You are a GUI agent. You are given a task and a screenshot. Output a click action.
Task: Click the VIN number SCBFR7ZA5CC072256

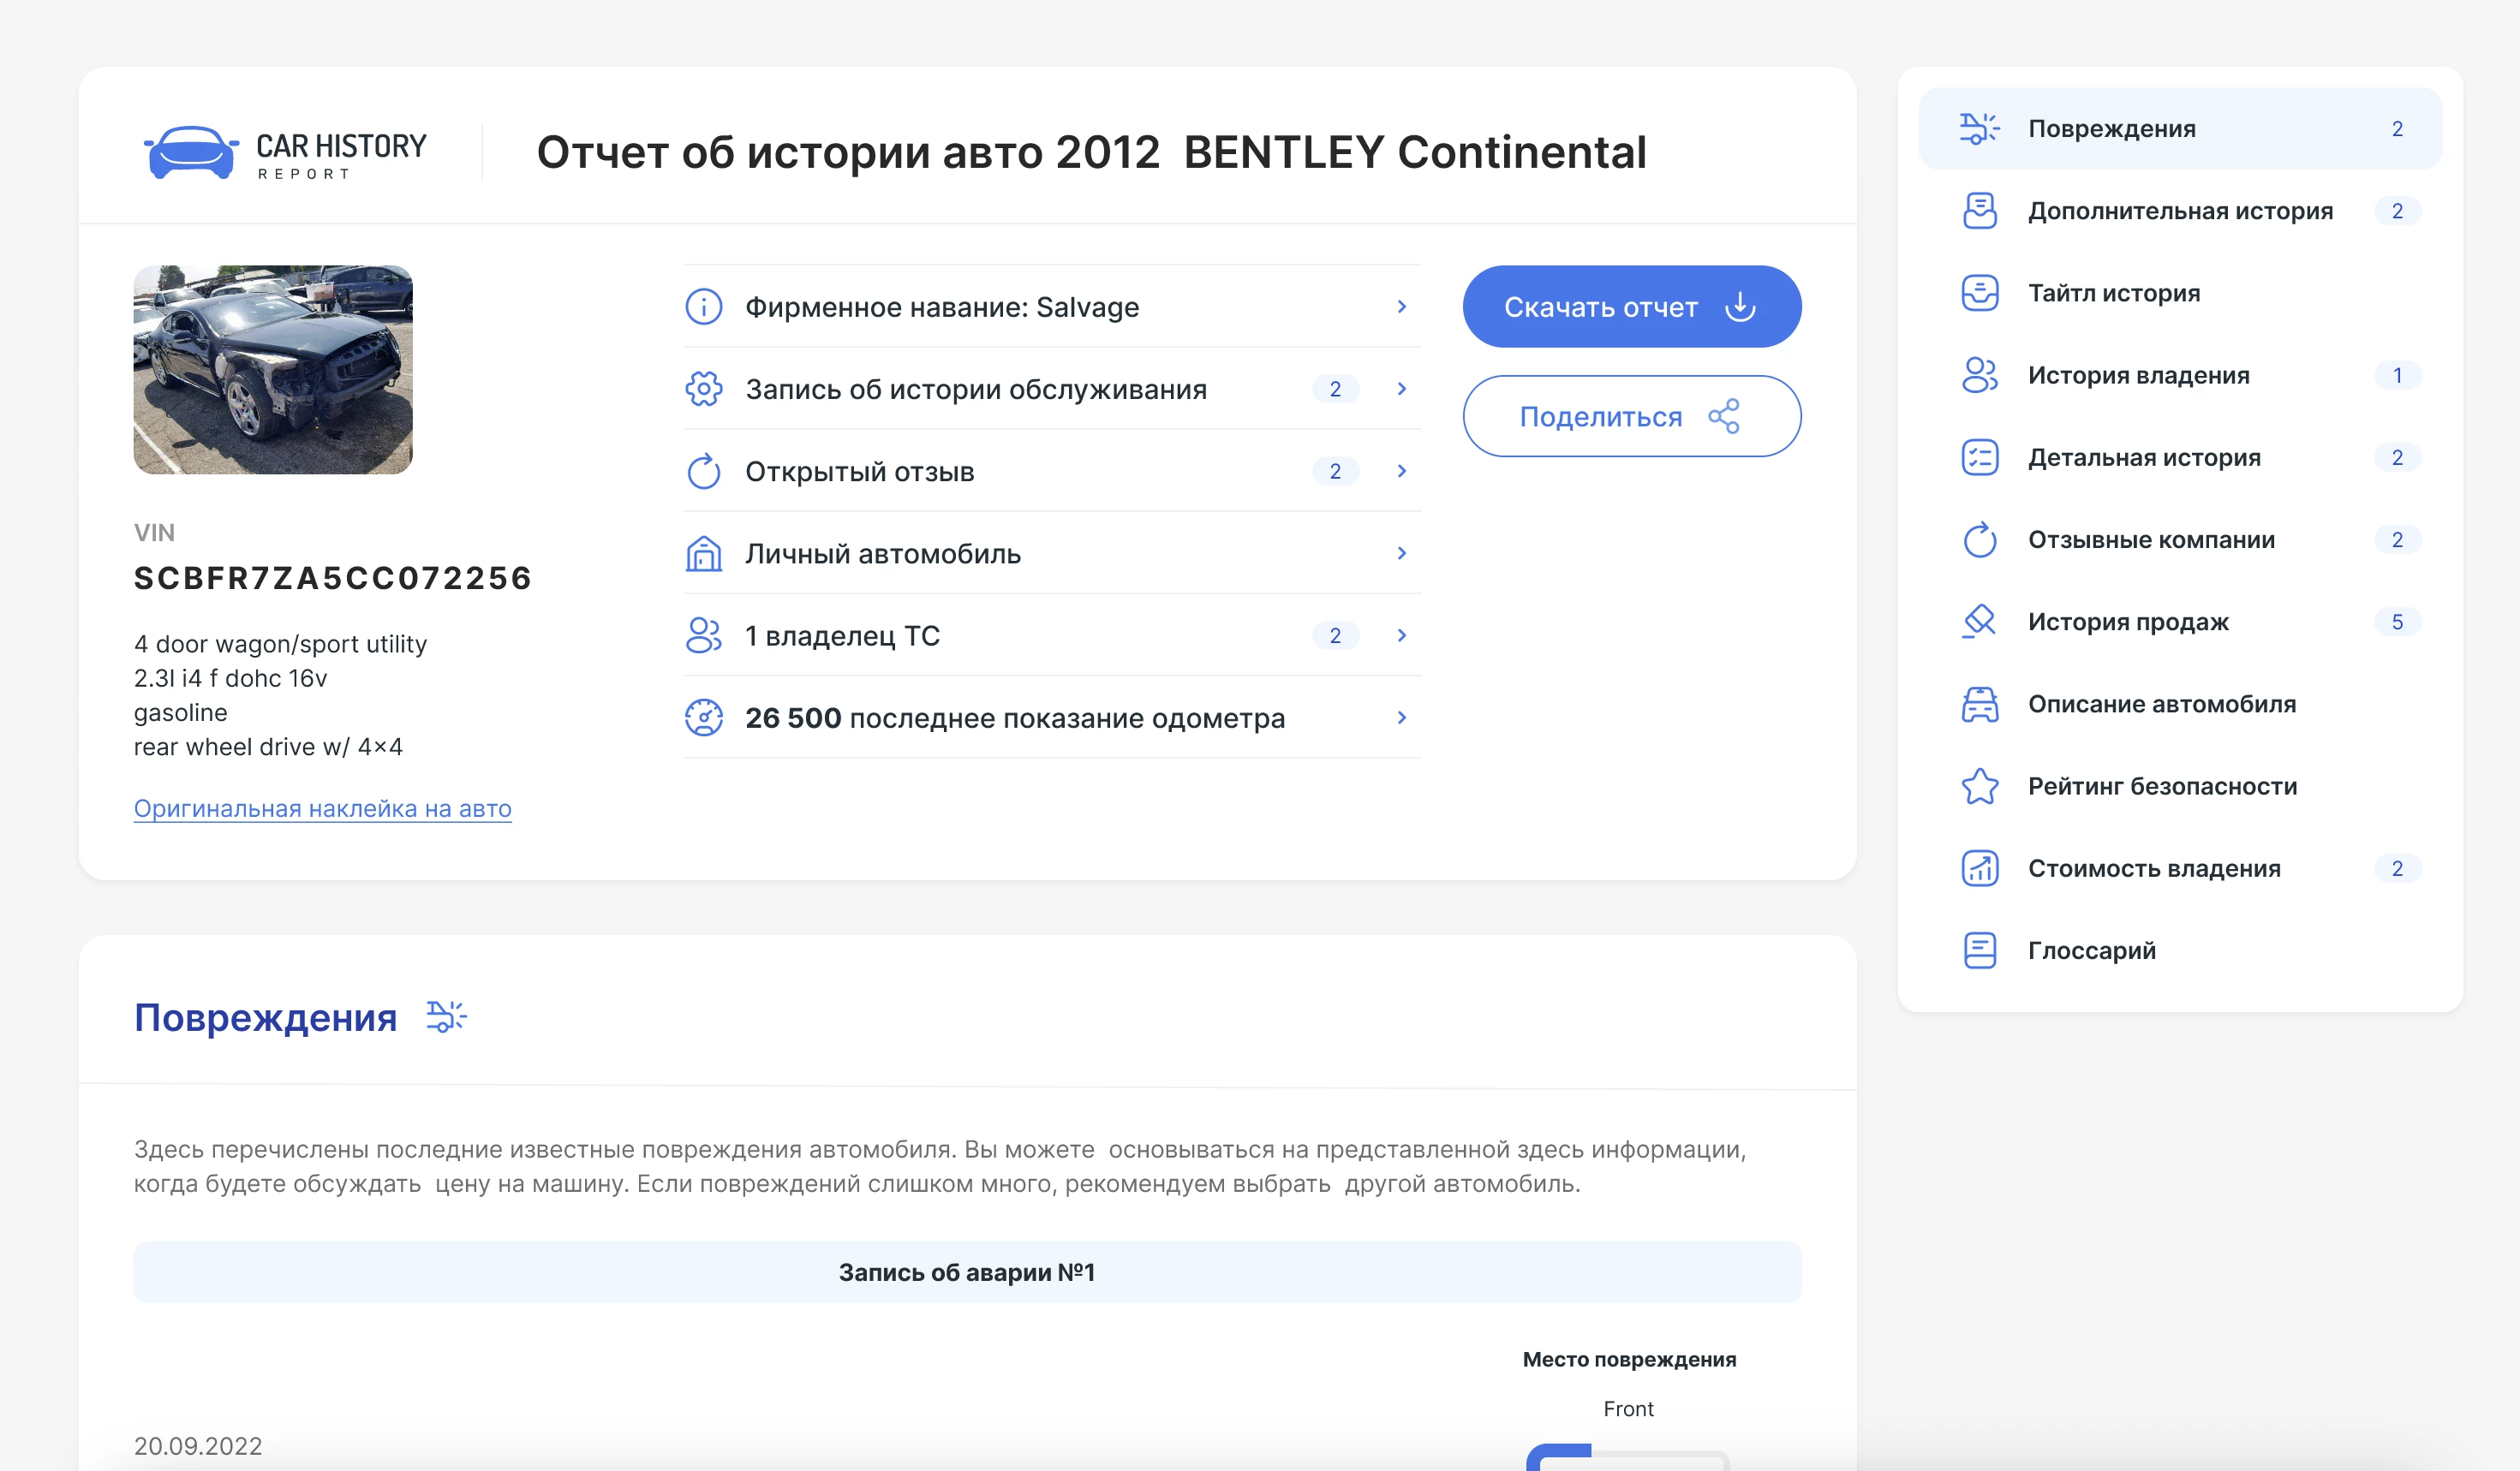pos(332,578)
